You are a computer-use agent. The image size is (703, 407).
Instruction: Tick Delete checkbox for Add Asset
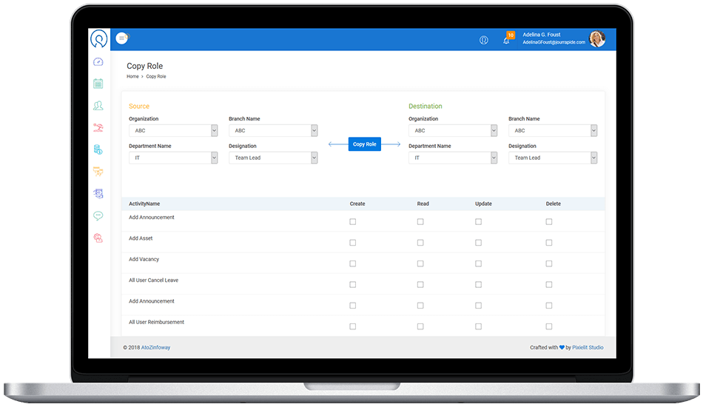click(549, 243)
